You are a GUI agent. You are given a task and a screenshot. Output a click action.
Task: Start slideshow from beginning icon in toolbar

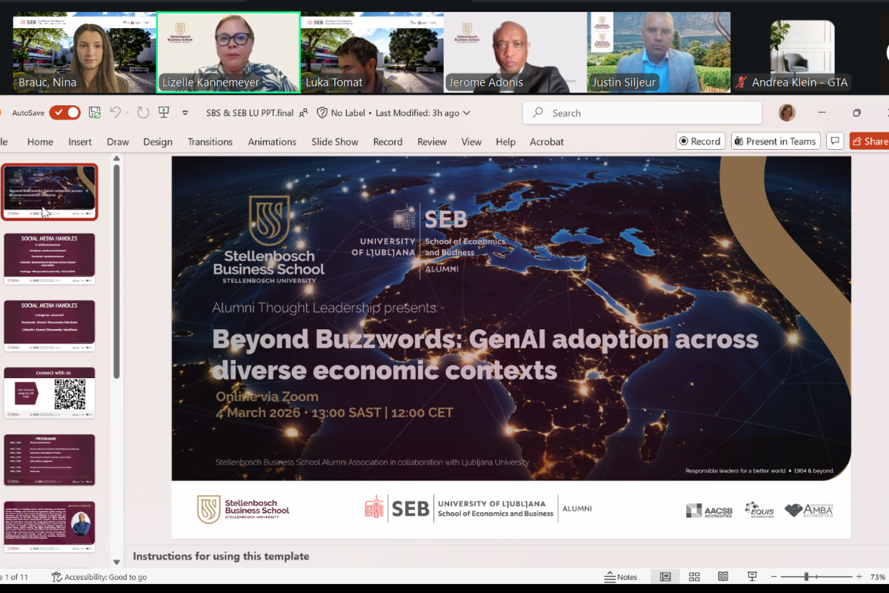164,113
